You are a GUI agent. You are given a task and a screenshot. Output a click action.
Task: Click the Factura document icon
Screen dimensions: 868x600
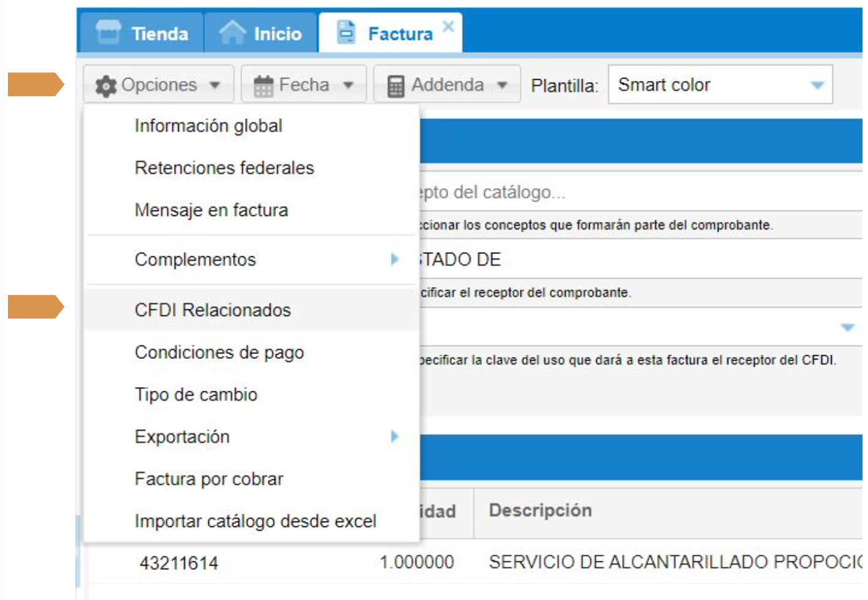346,32
